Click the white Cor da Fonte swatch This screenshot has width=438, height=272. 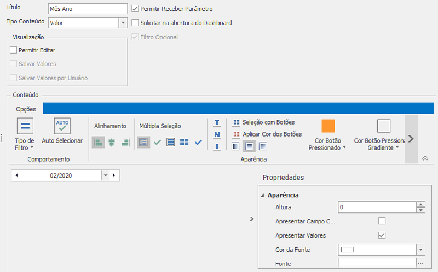pos(347,250)
